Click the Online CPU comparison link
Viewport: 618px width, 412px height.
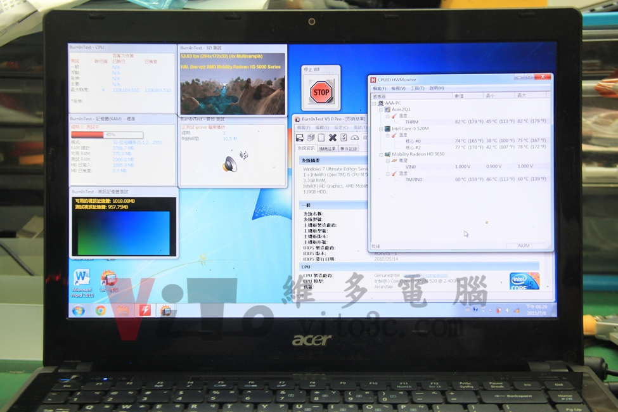tap(426, 275)
